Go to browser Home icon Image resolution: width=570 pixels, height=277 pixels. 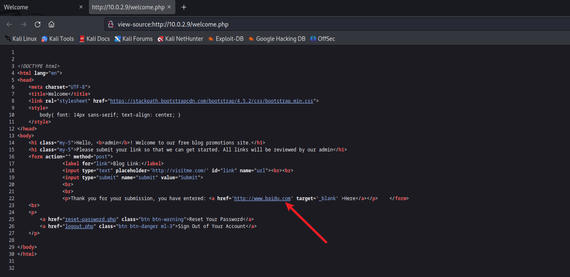pyautogui.click(x=51, y=24)
